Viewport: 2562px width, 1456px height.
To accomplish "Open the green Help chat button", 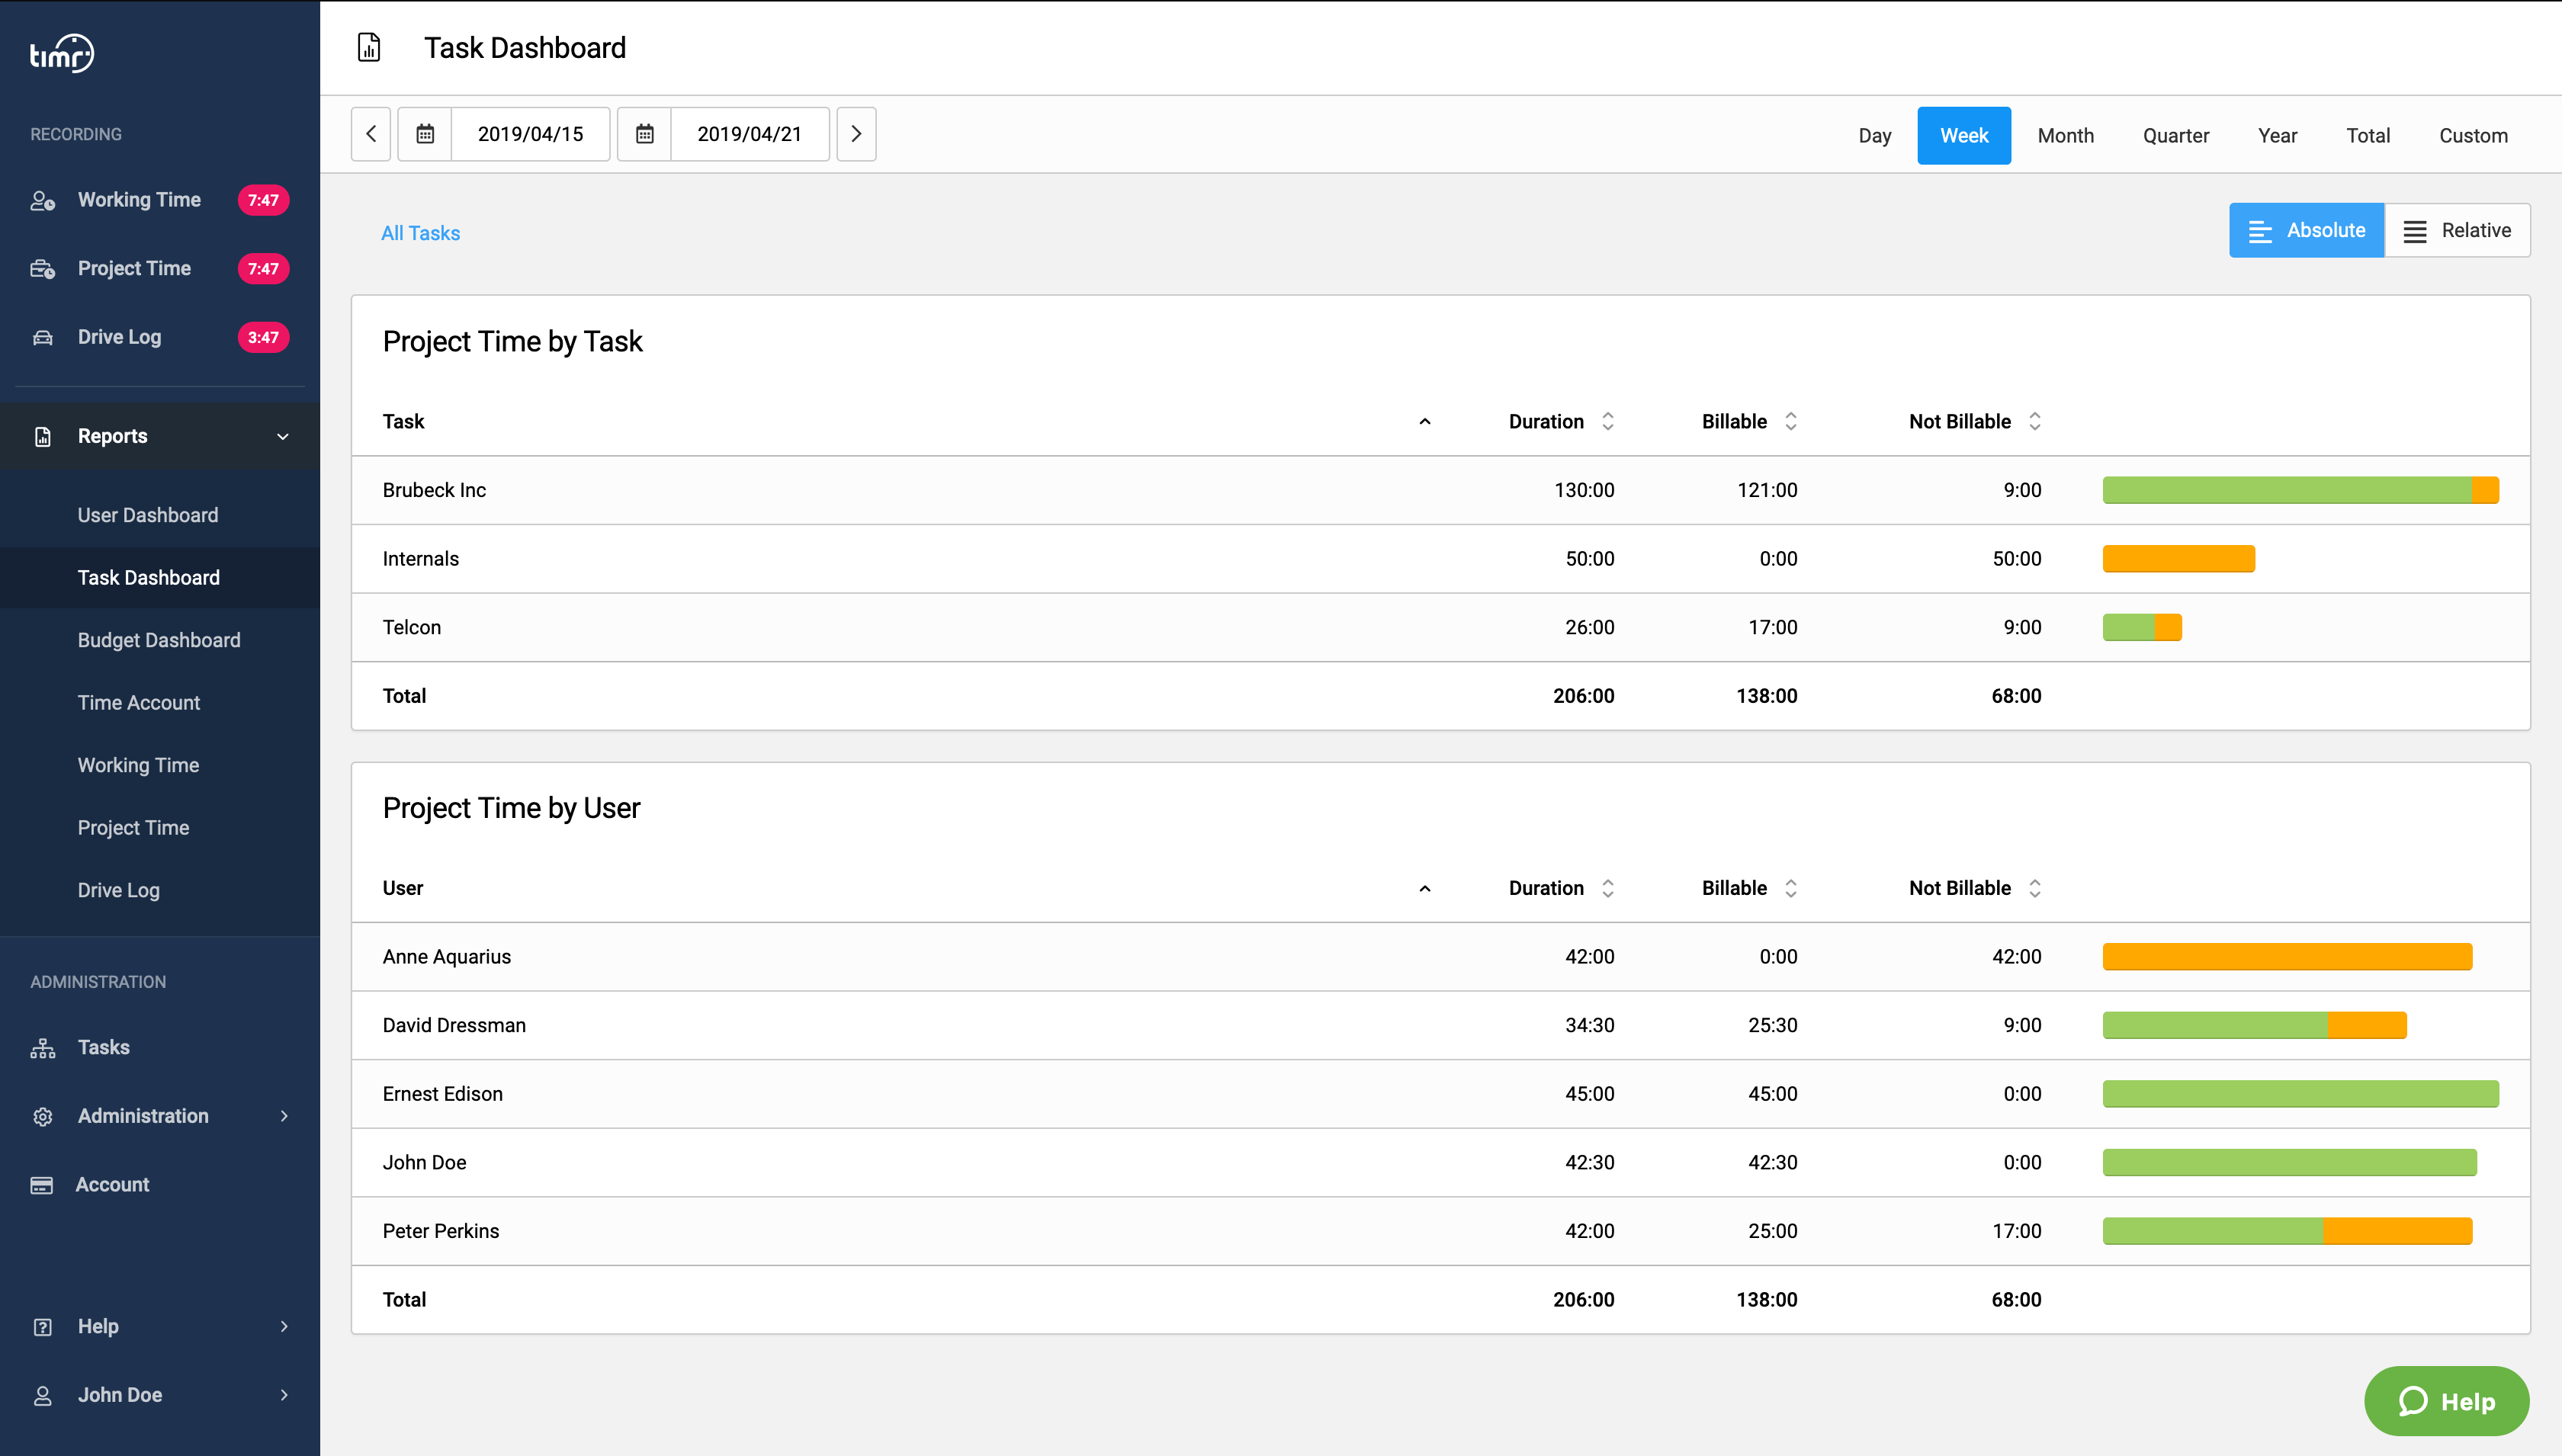I will 2446,1402.
